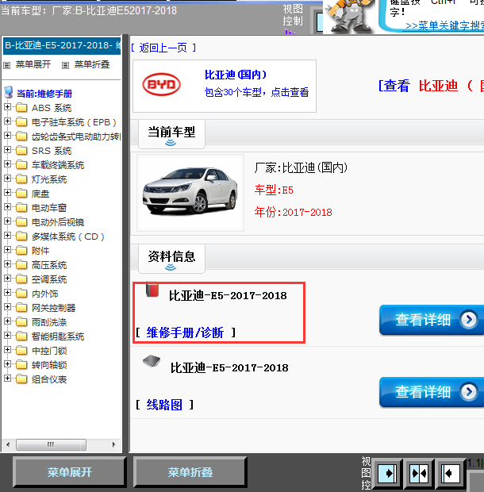Click 车型:E5 text
The image size is (484, 492).
click(274, 190)
